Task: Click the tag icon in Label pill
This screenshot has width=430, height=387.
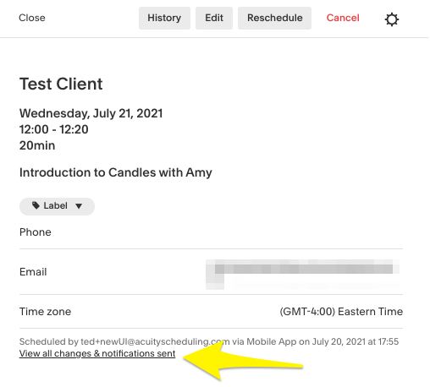Action: 36,205
